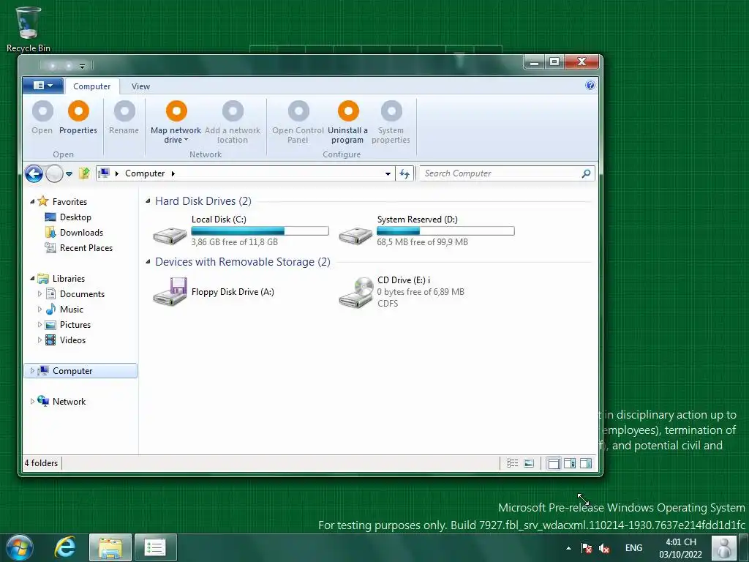Screen dimensions: 749x562
Task: Click the System Reserved (D:) usage bar
Action: 445,231
